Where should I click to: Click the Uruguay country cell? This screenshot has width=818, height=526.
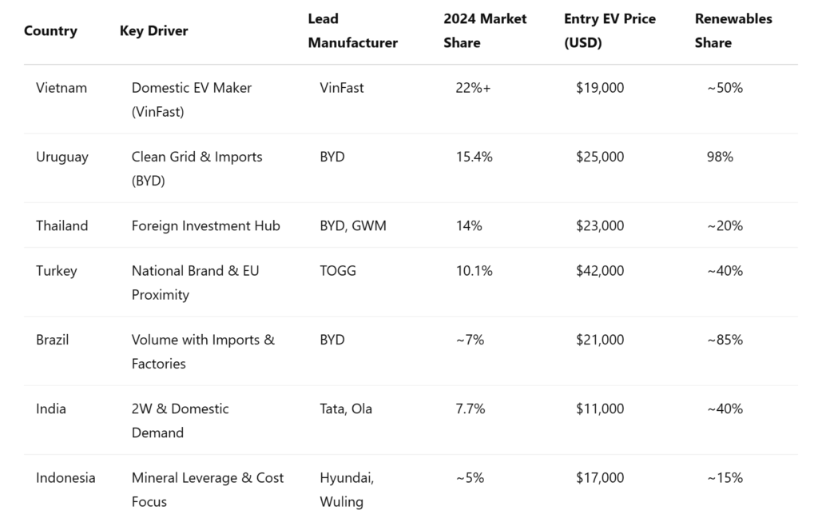coord(62,157)
